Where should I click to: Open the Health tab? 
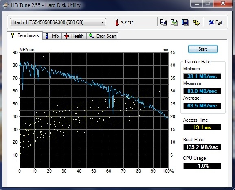pyautogui.click(x=74, y=36)
